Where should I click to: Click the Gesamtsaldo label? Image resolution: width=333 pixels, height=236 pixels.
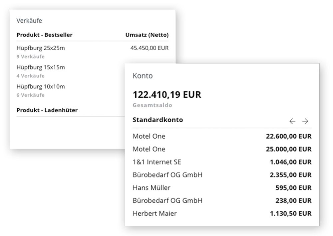[153, 105]
